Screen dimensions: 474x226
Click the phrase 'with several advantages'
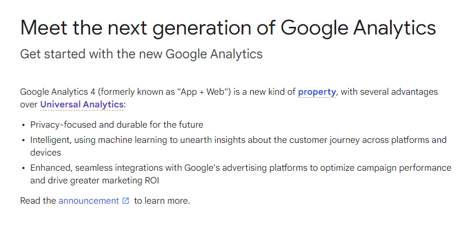(x=390, y=92)
